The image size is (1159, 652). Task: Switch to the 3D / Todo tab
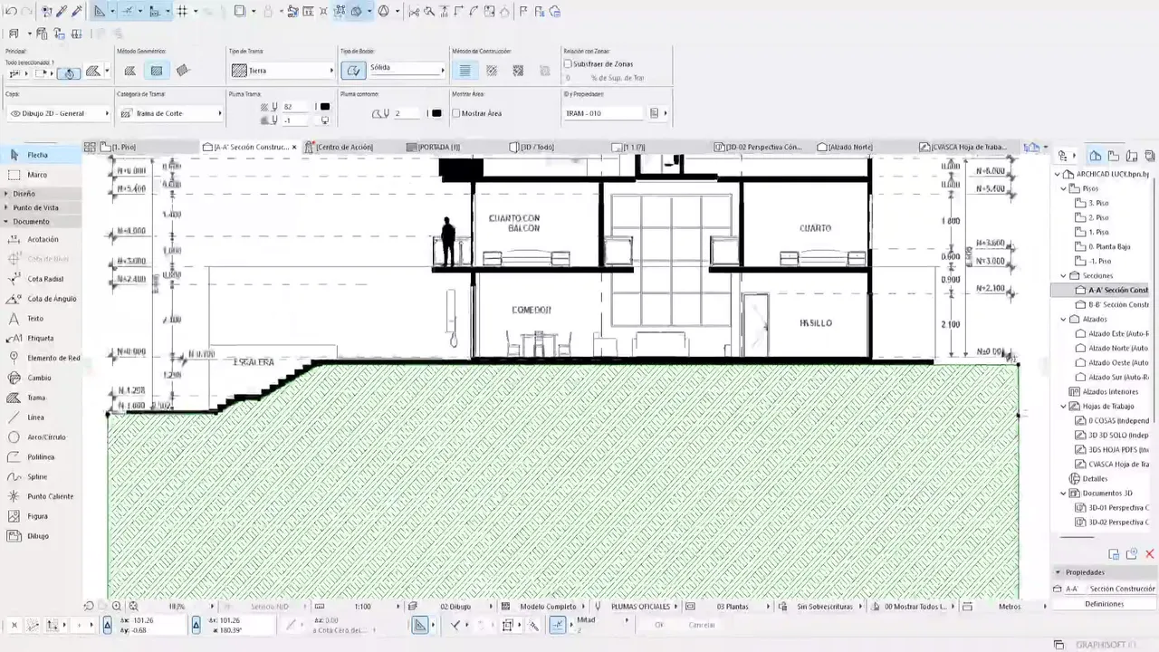click(534, 147)
